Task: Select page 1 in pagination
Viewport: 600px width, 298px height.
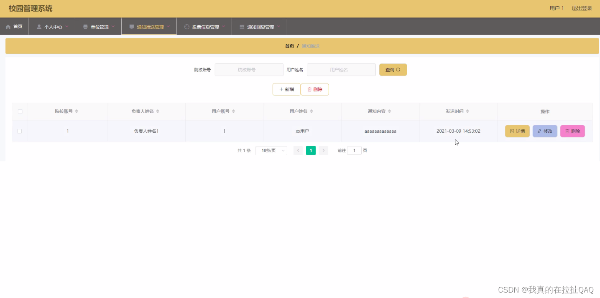Action: click(311, 151)
